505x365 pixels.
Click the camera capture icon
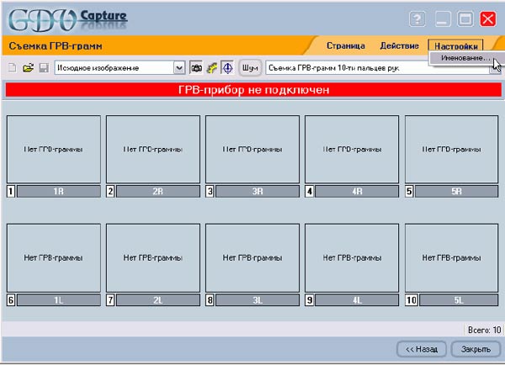click(x=196, y=67)
